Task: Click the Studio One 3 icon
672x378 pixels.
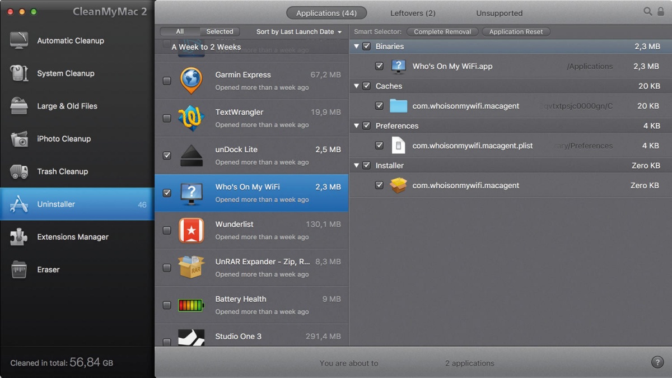Action: (191, 338)
